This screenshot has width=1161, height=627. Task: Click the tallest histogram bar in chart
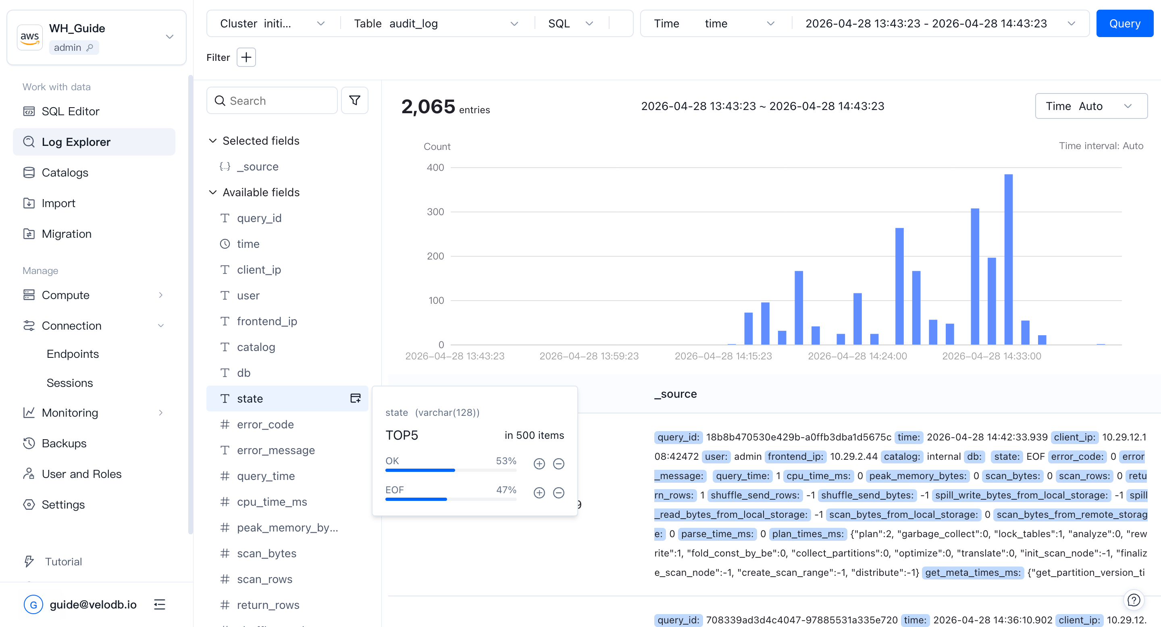[1008, 259]
